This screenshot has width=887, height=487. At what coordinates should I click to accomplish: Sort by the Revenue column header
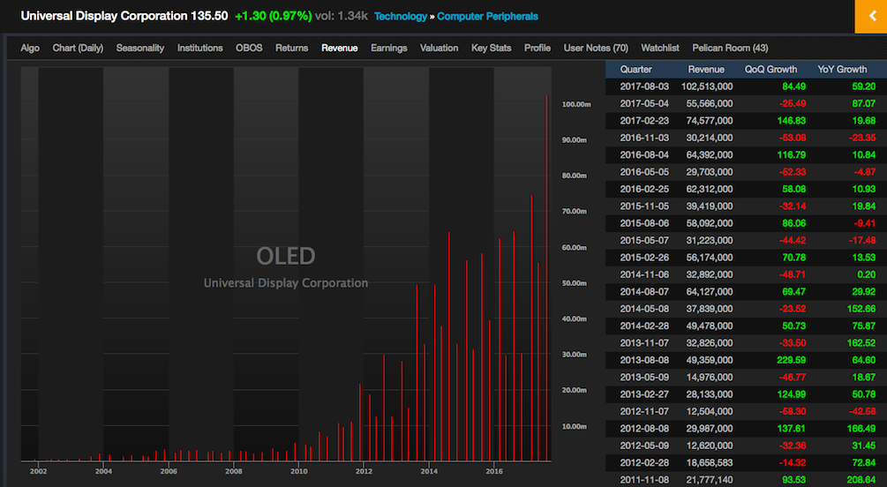point(706,70)
